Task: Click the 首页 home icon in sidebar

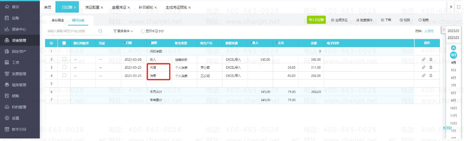Action: pyautogui.click(x=6, y=7)
